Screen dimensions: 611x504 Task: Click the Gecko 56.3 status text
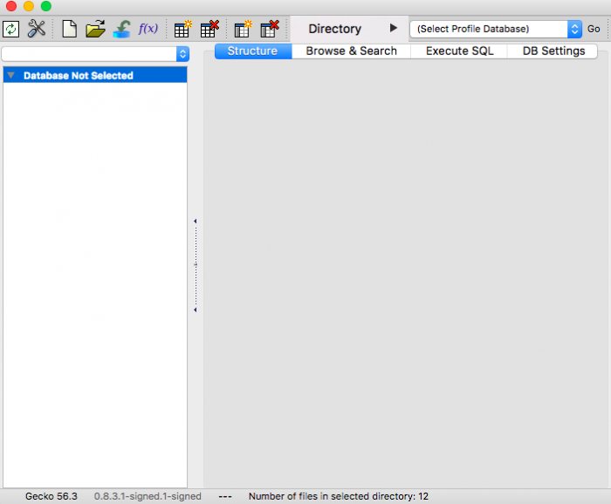(51, 496)
